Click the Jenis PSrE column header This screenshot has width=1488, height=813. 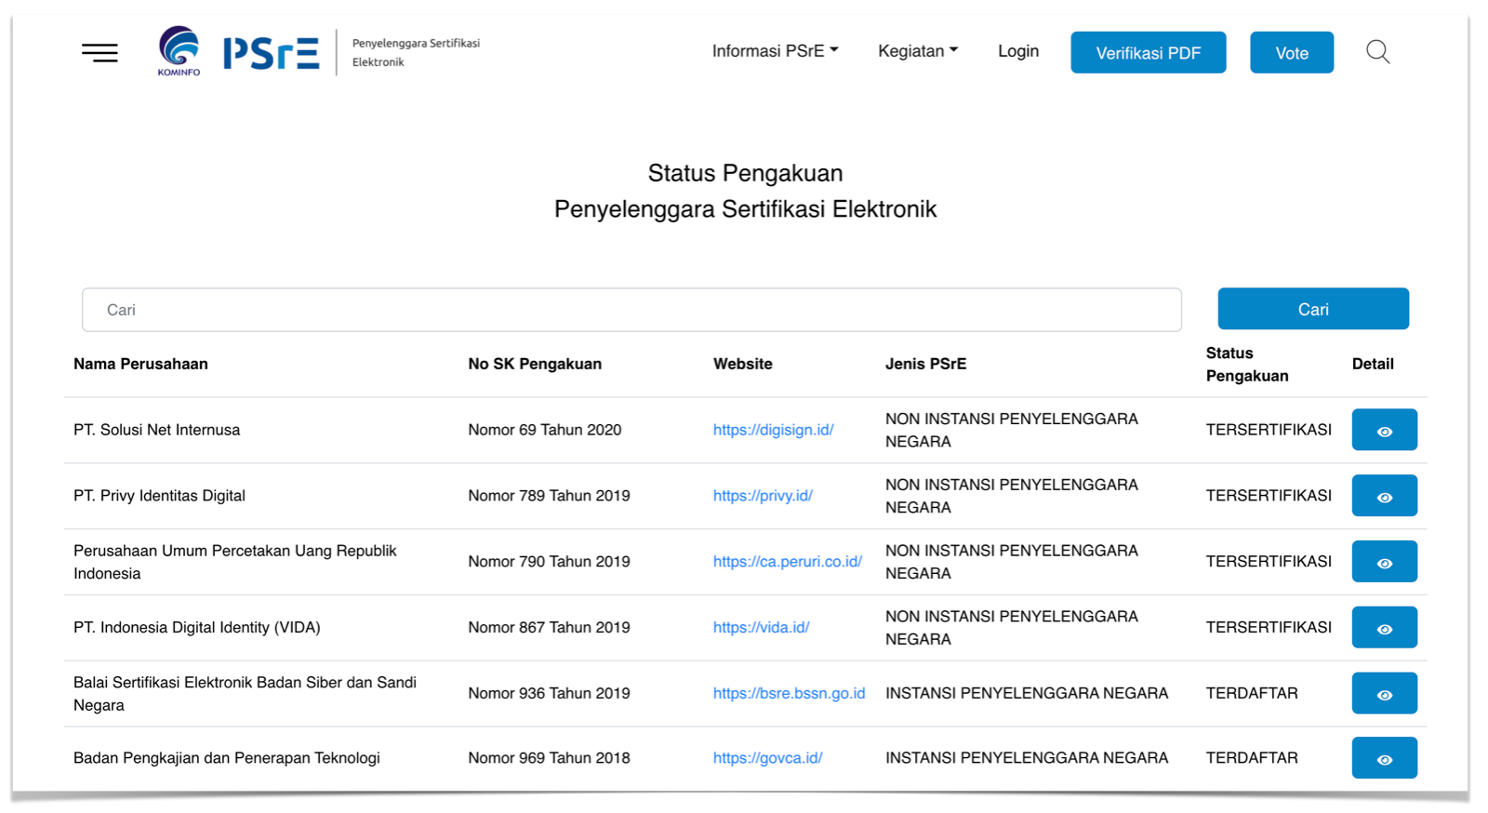(x=925, y=364)
